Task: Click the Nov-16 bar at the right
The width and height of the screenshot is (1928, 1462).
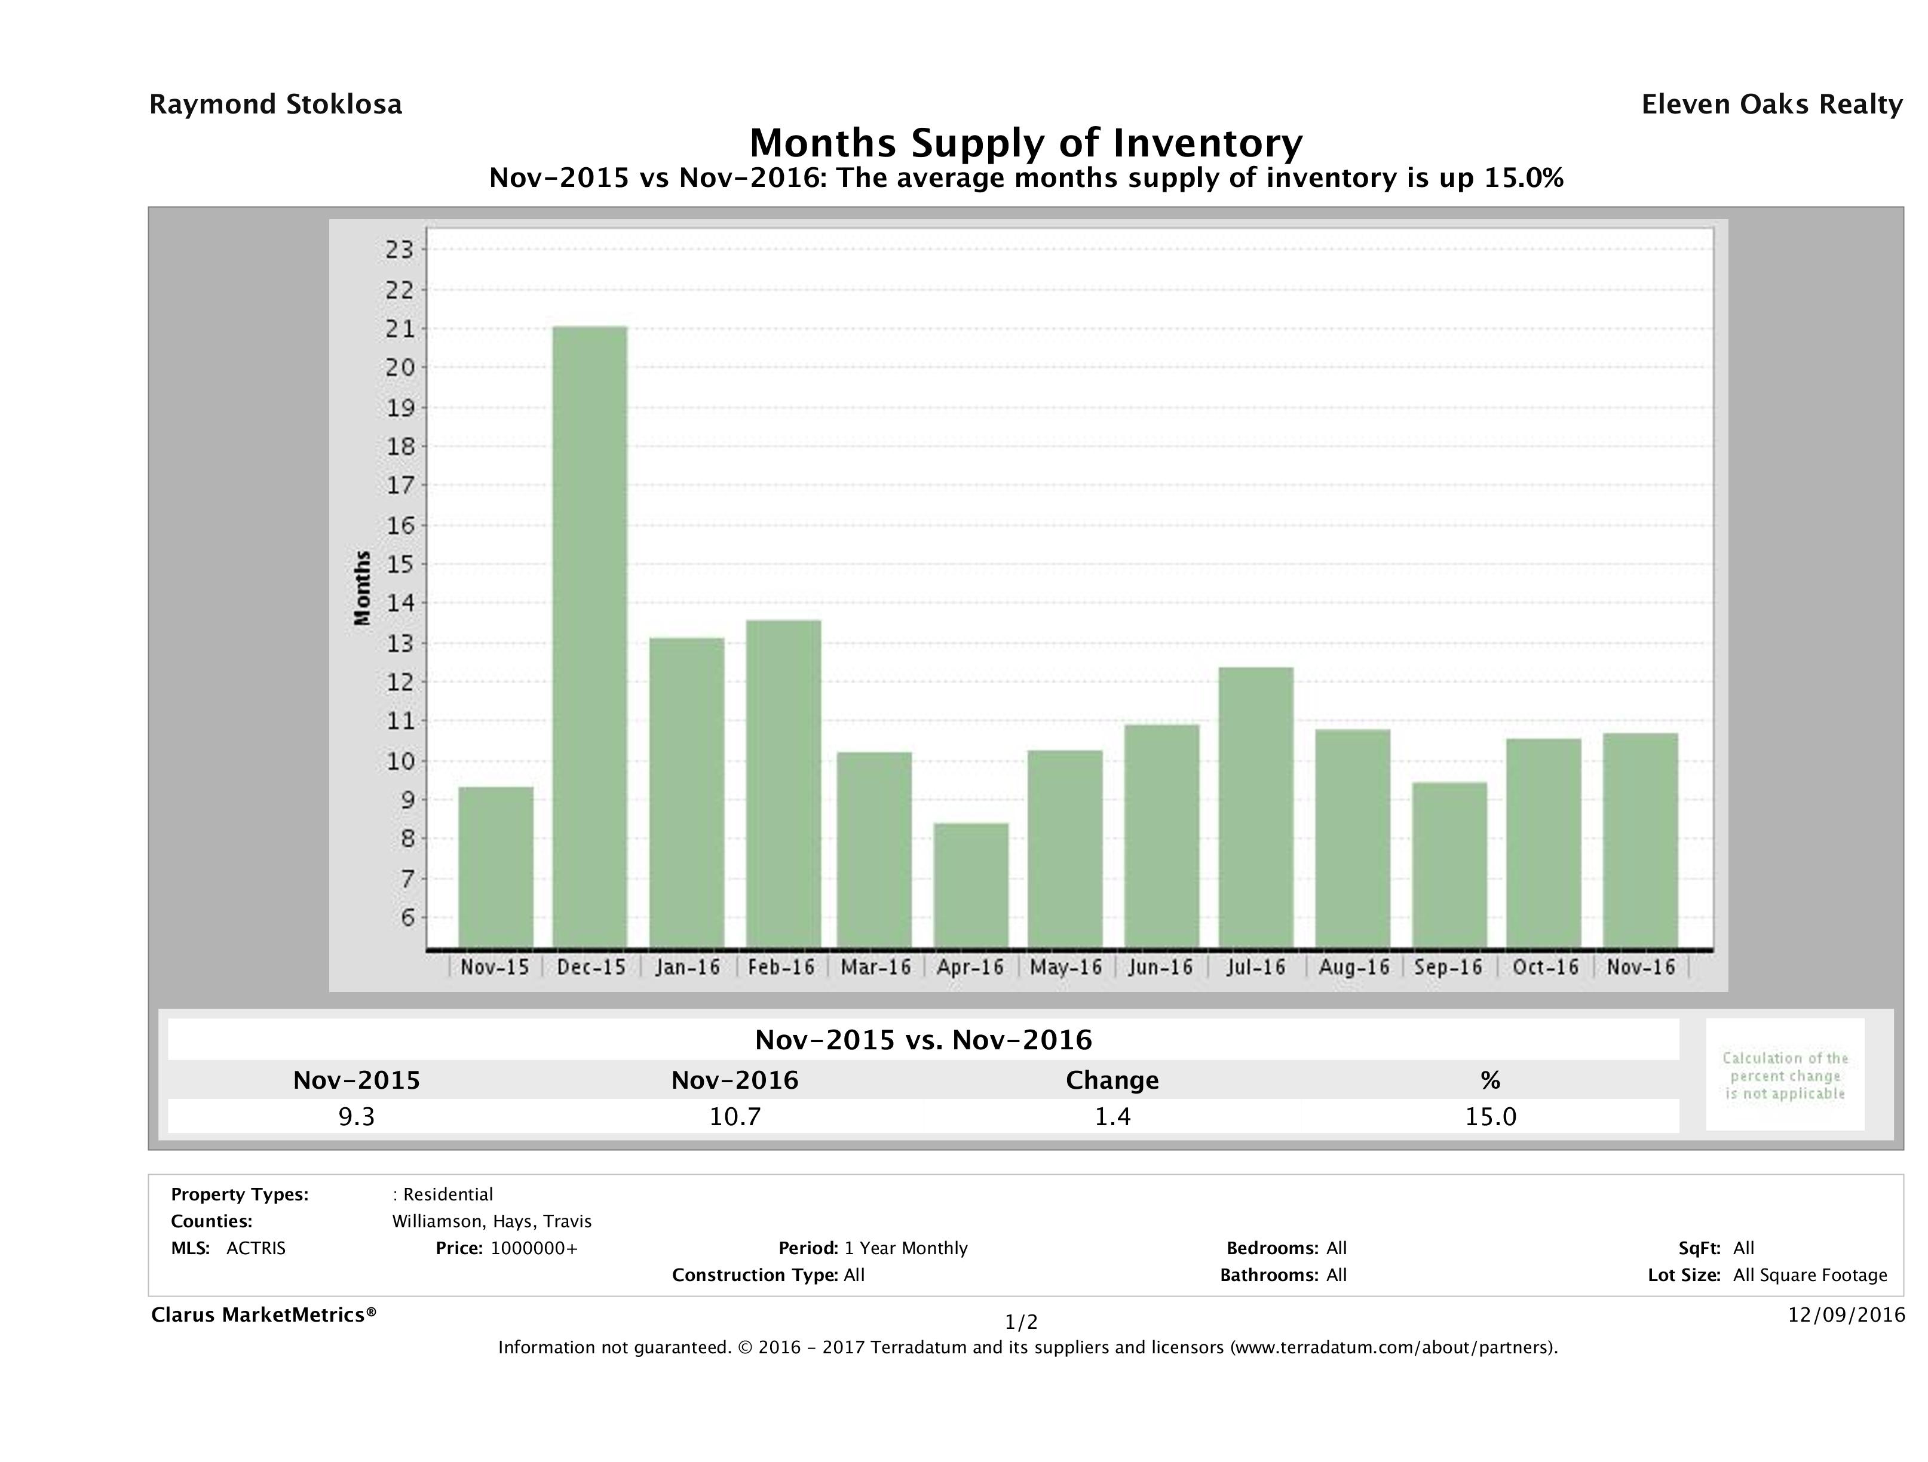Action: coord(1639,840)
